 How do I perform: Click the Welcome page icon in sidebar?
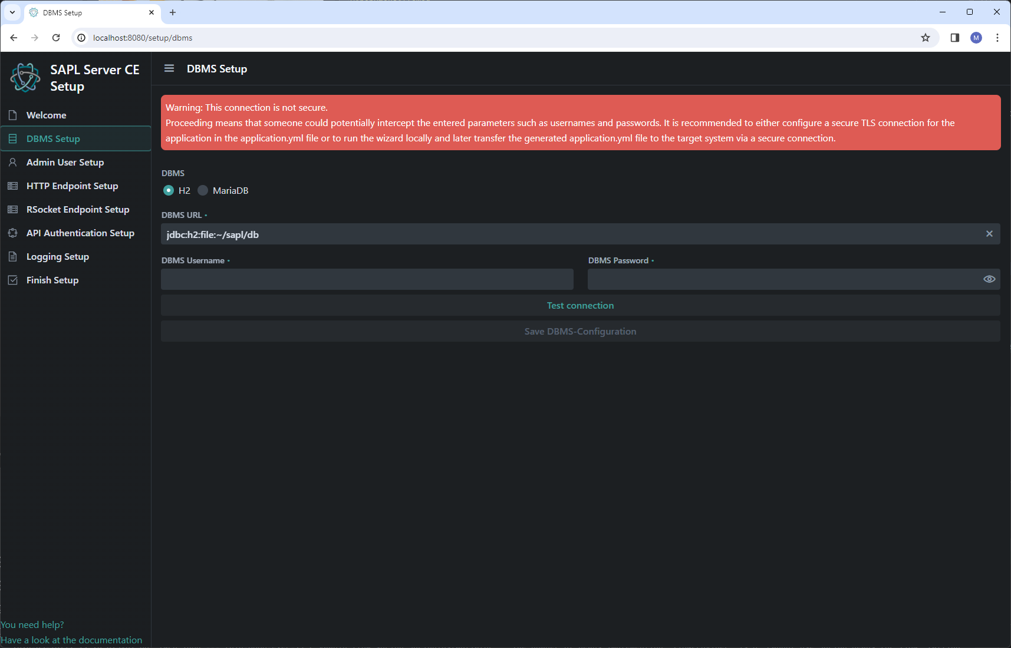[x=12, y=115]
